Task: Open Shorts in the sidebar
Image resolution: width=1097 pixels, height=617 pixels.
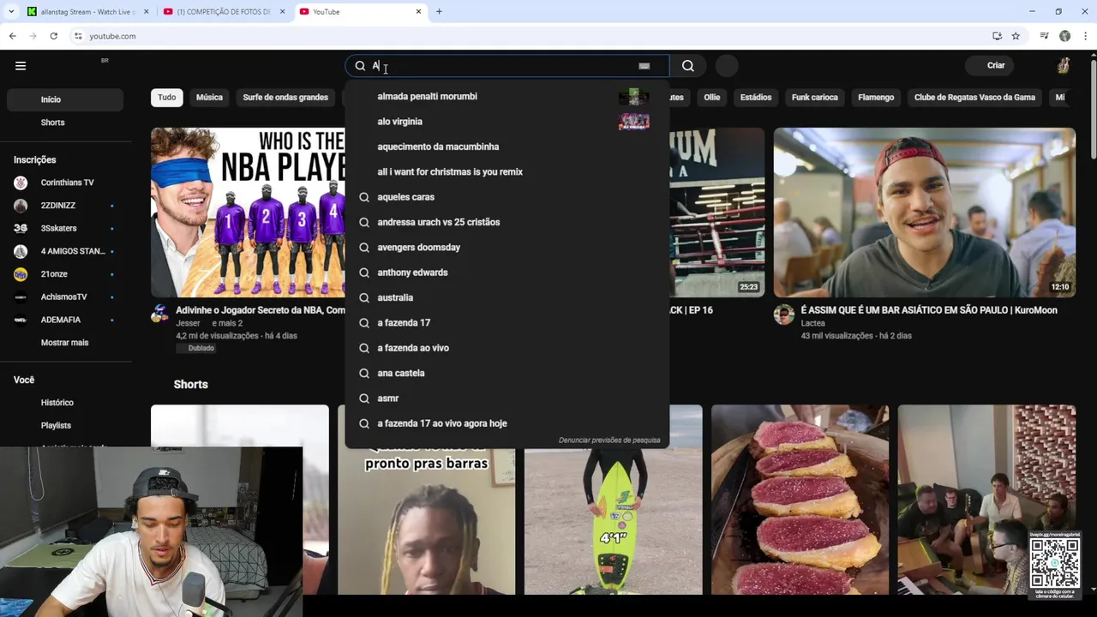Action: pyautogui.click(x=65, y=123)
